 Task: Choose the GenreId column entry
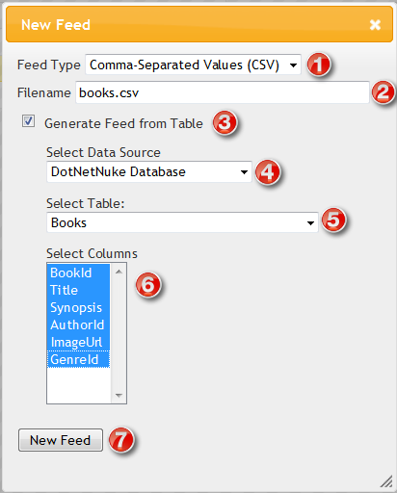[x=78, y=359]
